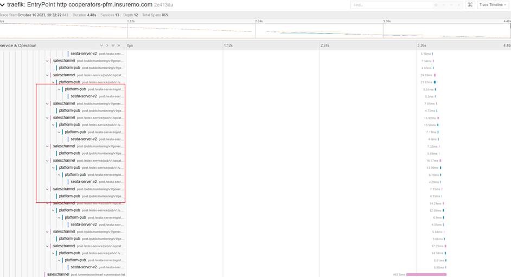Image resolution: width=511 pixels, height=277 pixels.
Task: Collapse the saleschannel row with 24.19ms span
Action: click(x=47, y=75)
